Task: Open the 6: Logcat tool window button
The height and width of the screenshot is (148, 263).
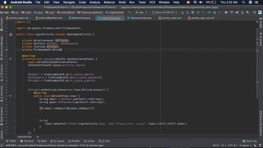Action: pos(58,141)
